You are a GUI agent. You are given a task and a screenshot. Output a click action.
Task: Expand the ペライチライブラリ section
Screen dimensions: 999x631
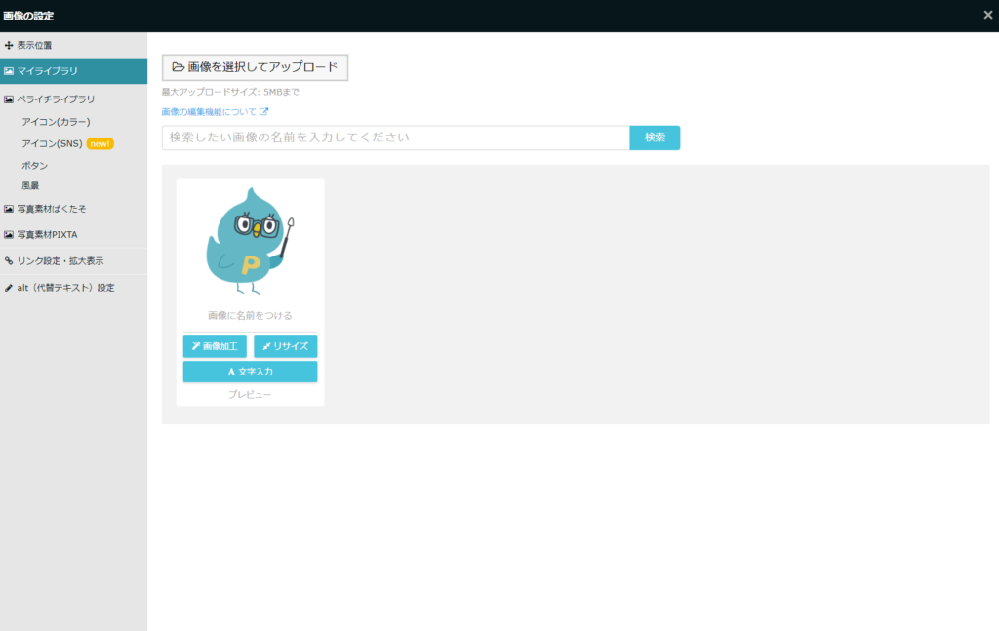(x=56, y=99)
